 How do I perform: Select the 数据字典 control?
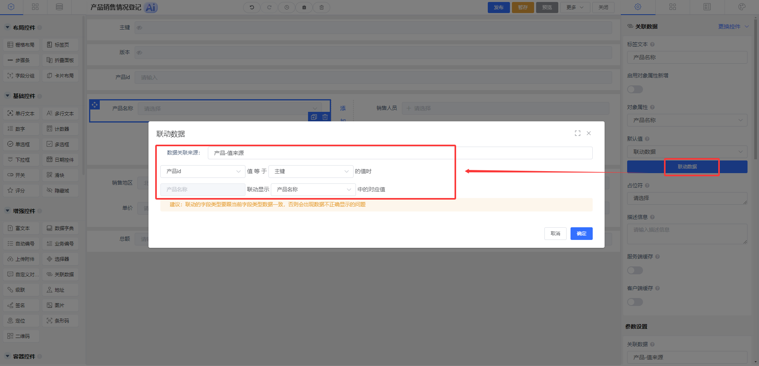click(60, 228)
